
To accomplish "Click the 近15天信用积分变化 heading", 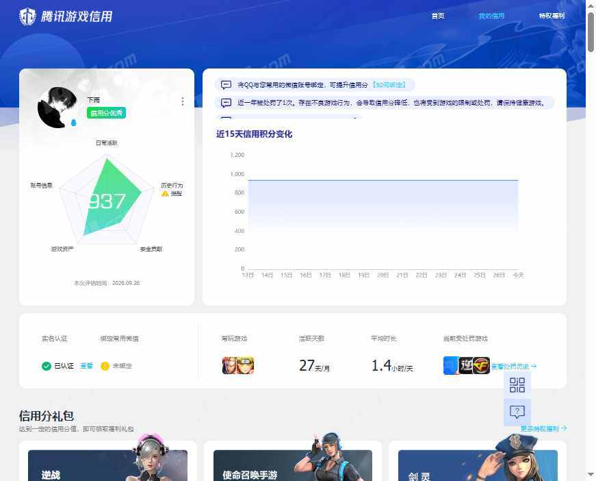I will click(x=255, y=134).
